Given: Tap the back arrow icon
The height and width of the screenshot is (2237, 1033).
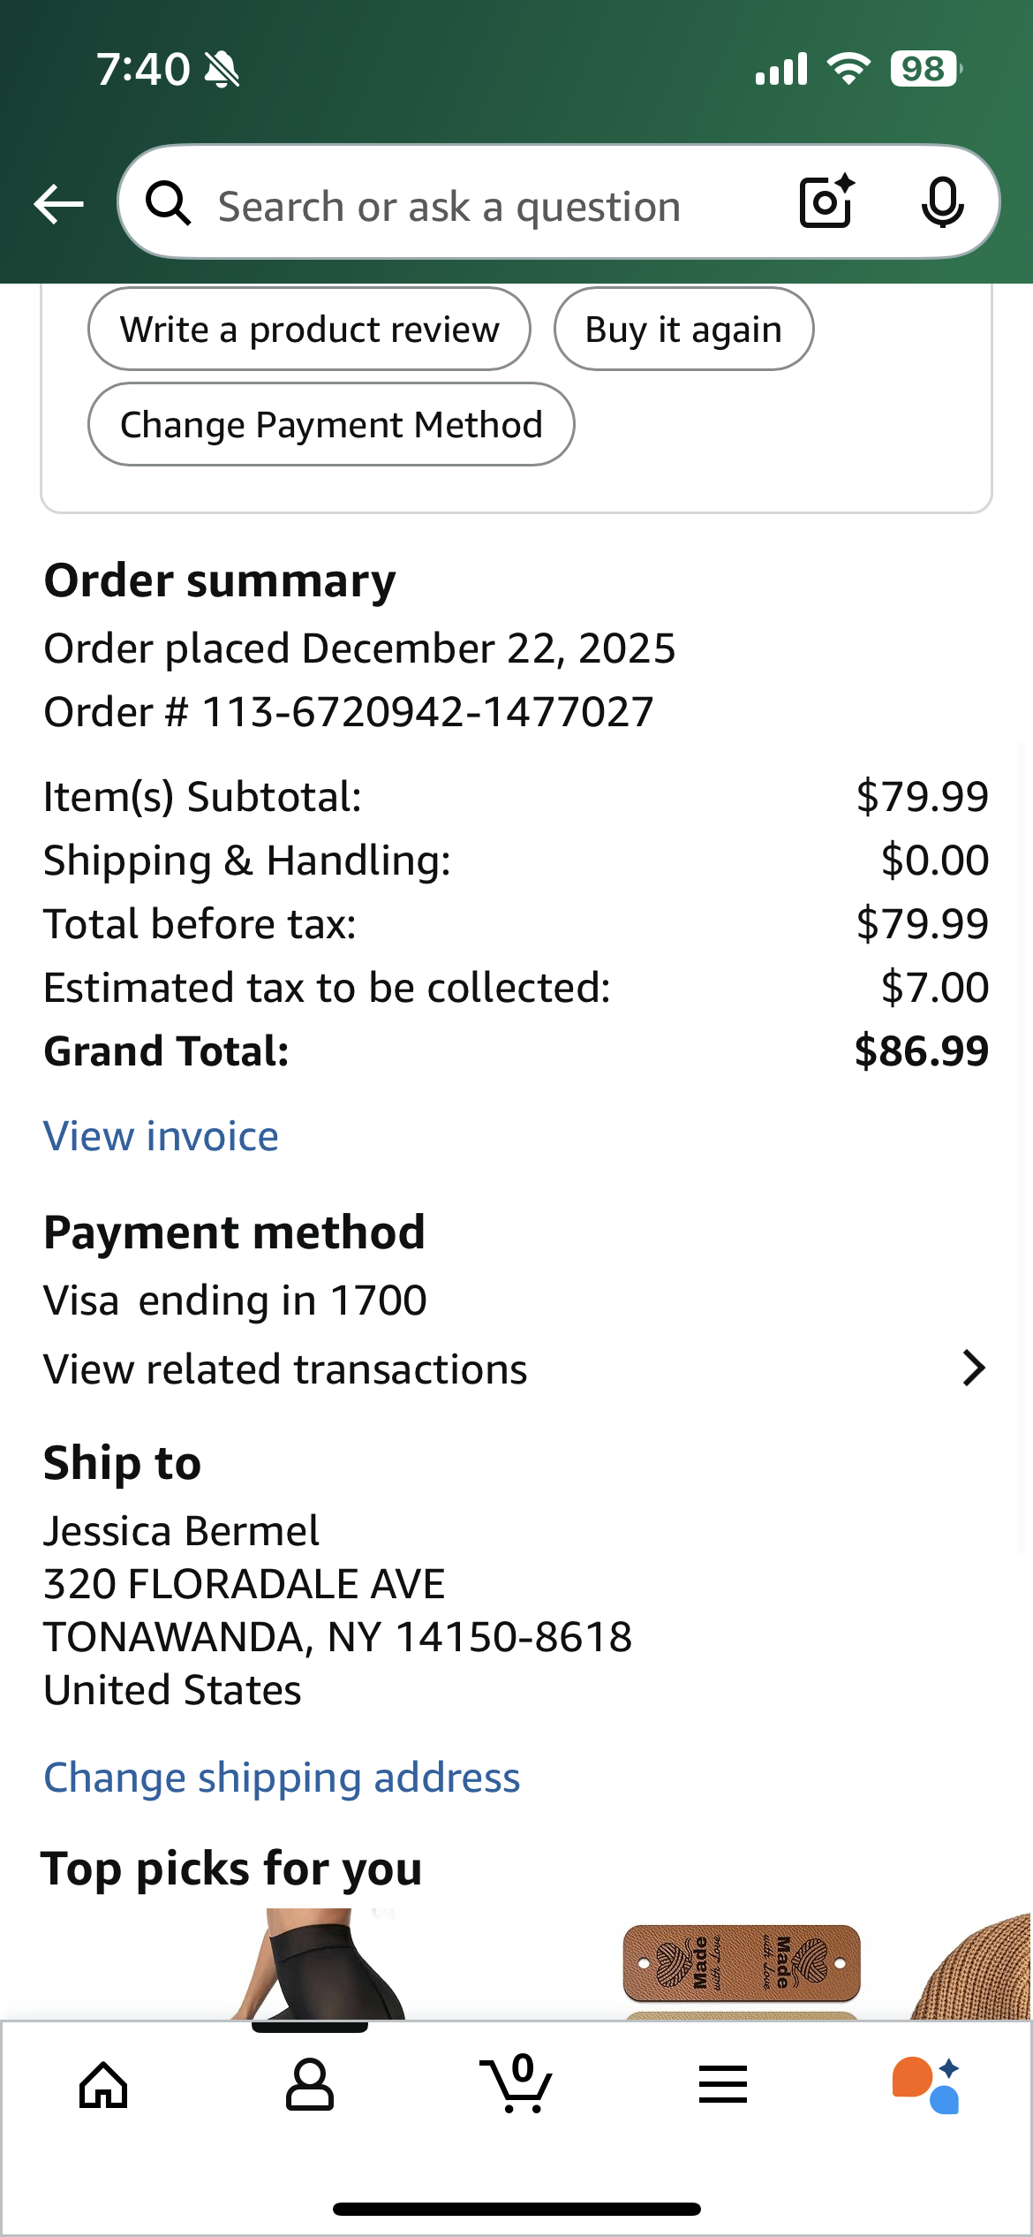Looking at the screenshot, I should coord(58,205).
